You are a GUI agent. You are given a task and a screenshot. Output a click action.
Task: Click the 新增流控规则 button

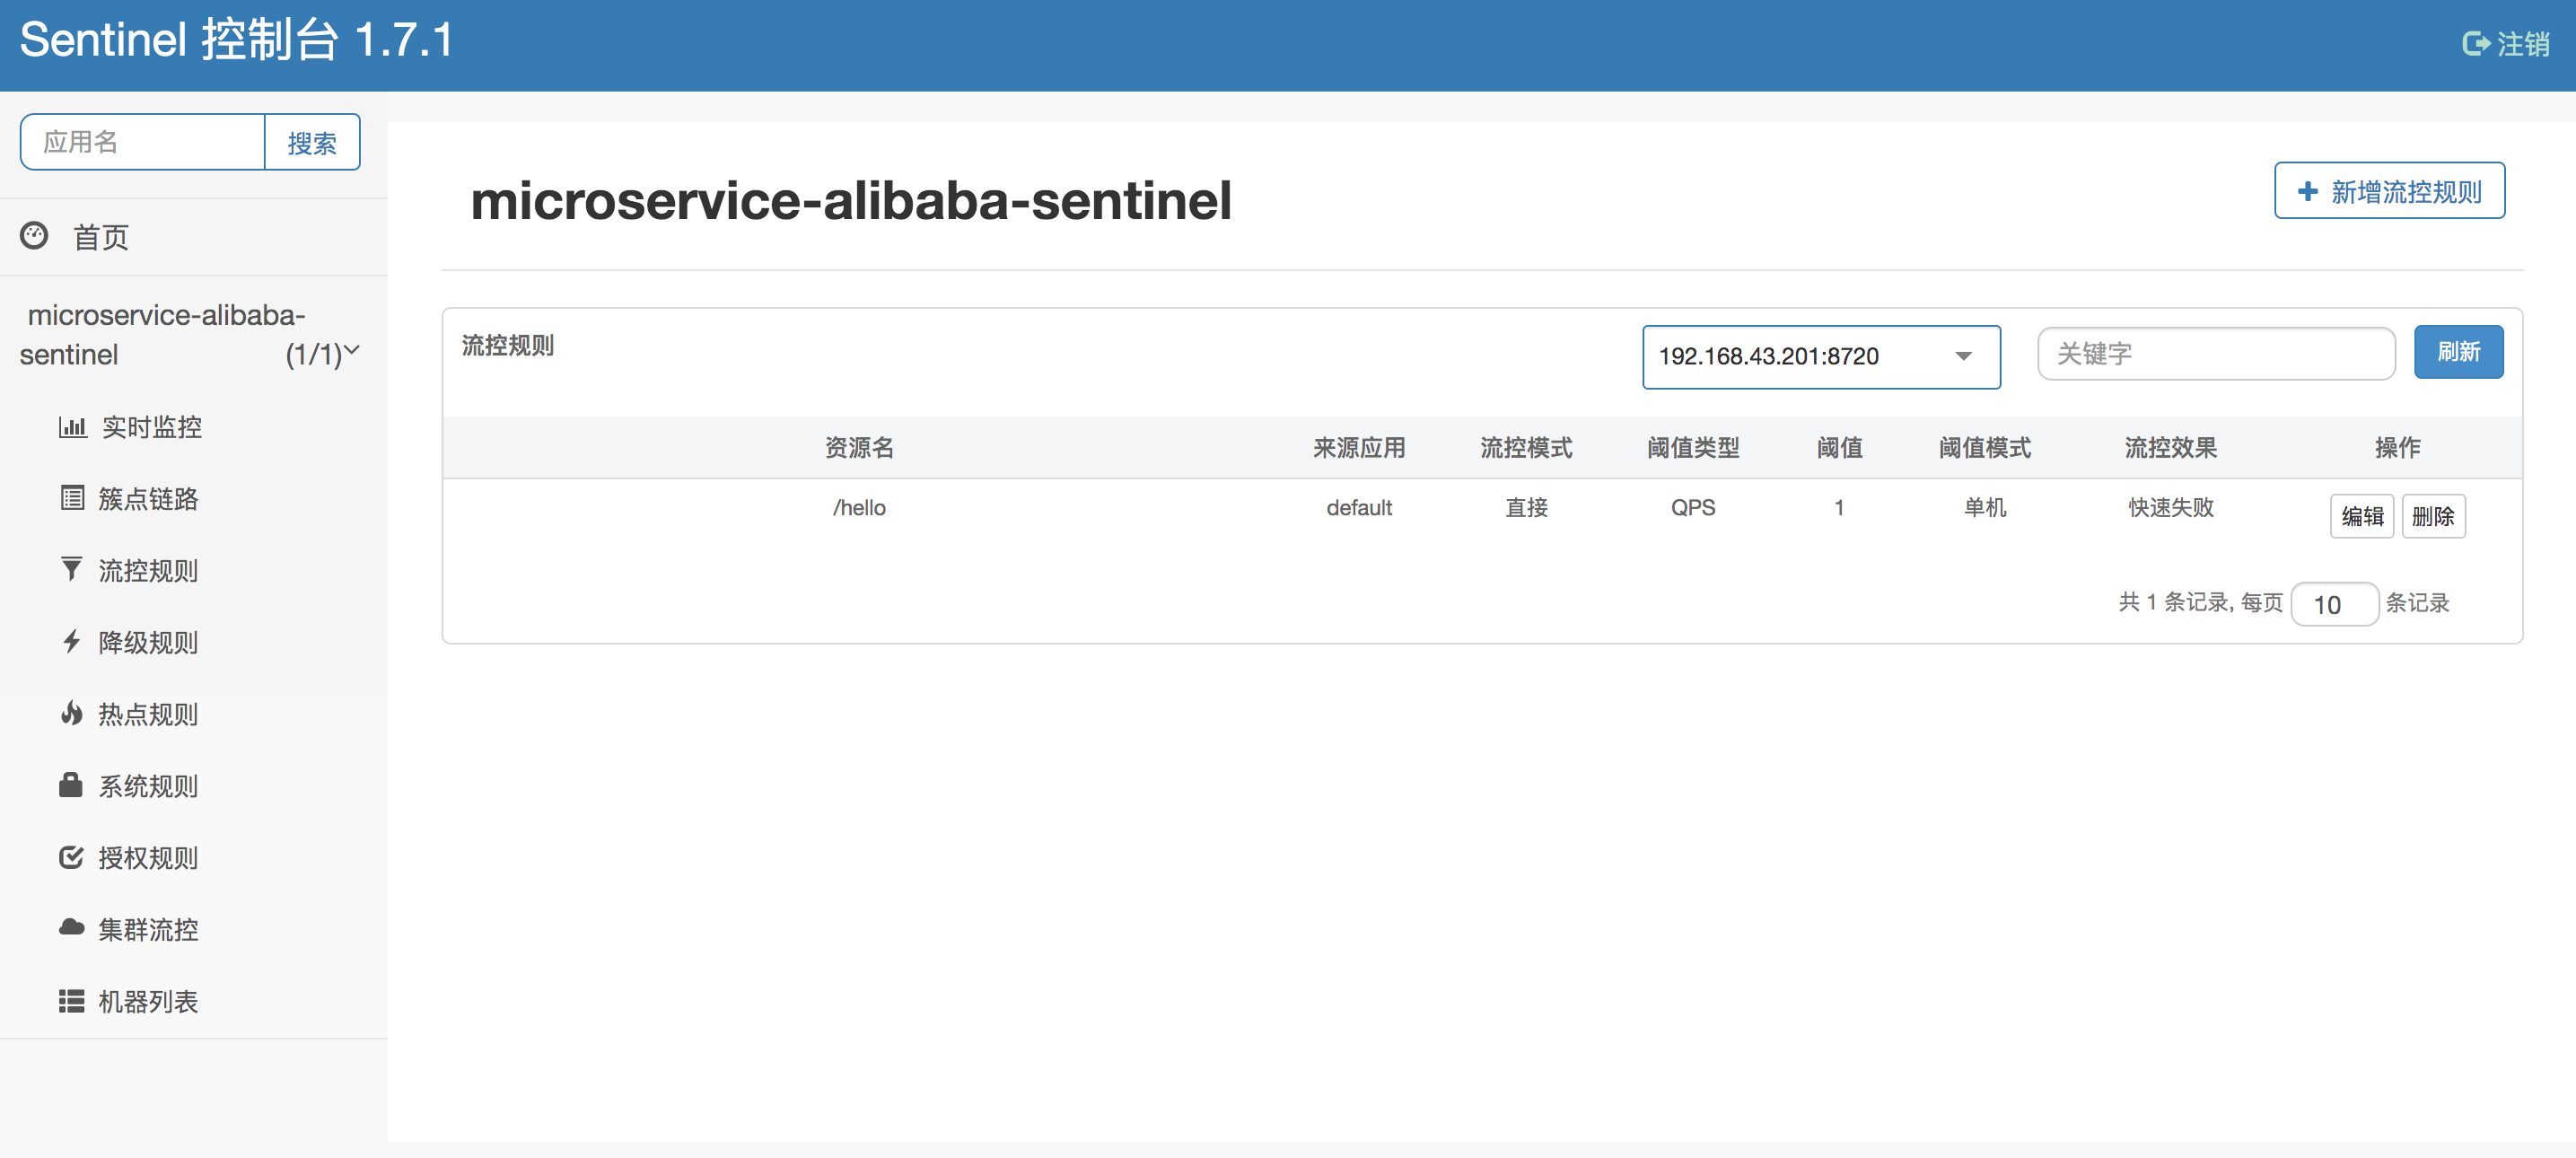click(x=2388, y=191)
